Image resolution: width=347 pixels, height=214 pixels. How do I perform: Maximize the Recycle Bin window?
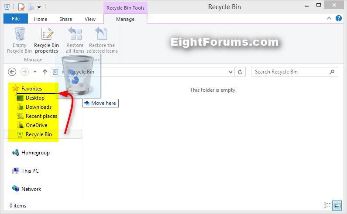pyautogui.click(x=319, y=5)
